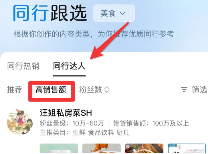Open the 汪姐私房菜SH creator profile name
The width and height of the screenshot is (208, 154).
66,113
